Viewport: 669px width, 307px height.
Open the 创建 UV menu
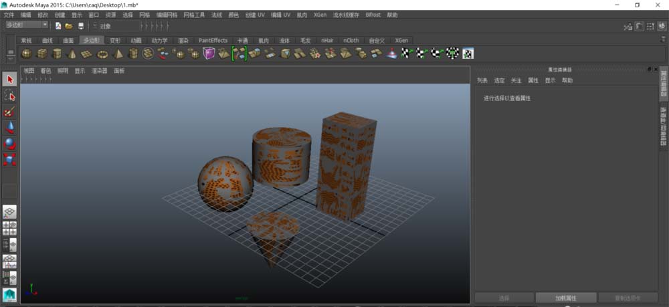255,15
